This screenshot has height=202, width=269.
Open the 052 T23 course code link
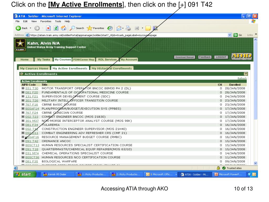(32, 117)
